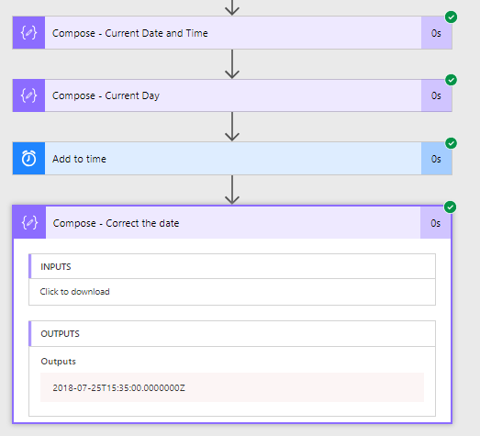
Task: Click the Compose icon for Current Date and Time
Action: point(28,33)
